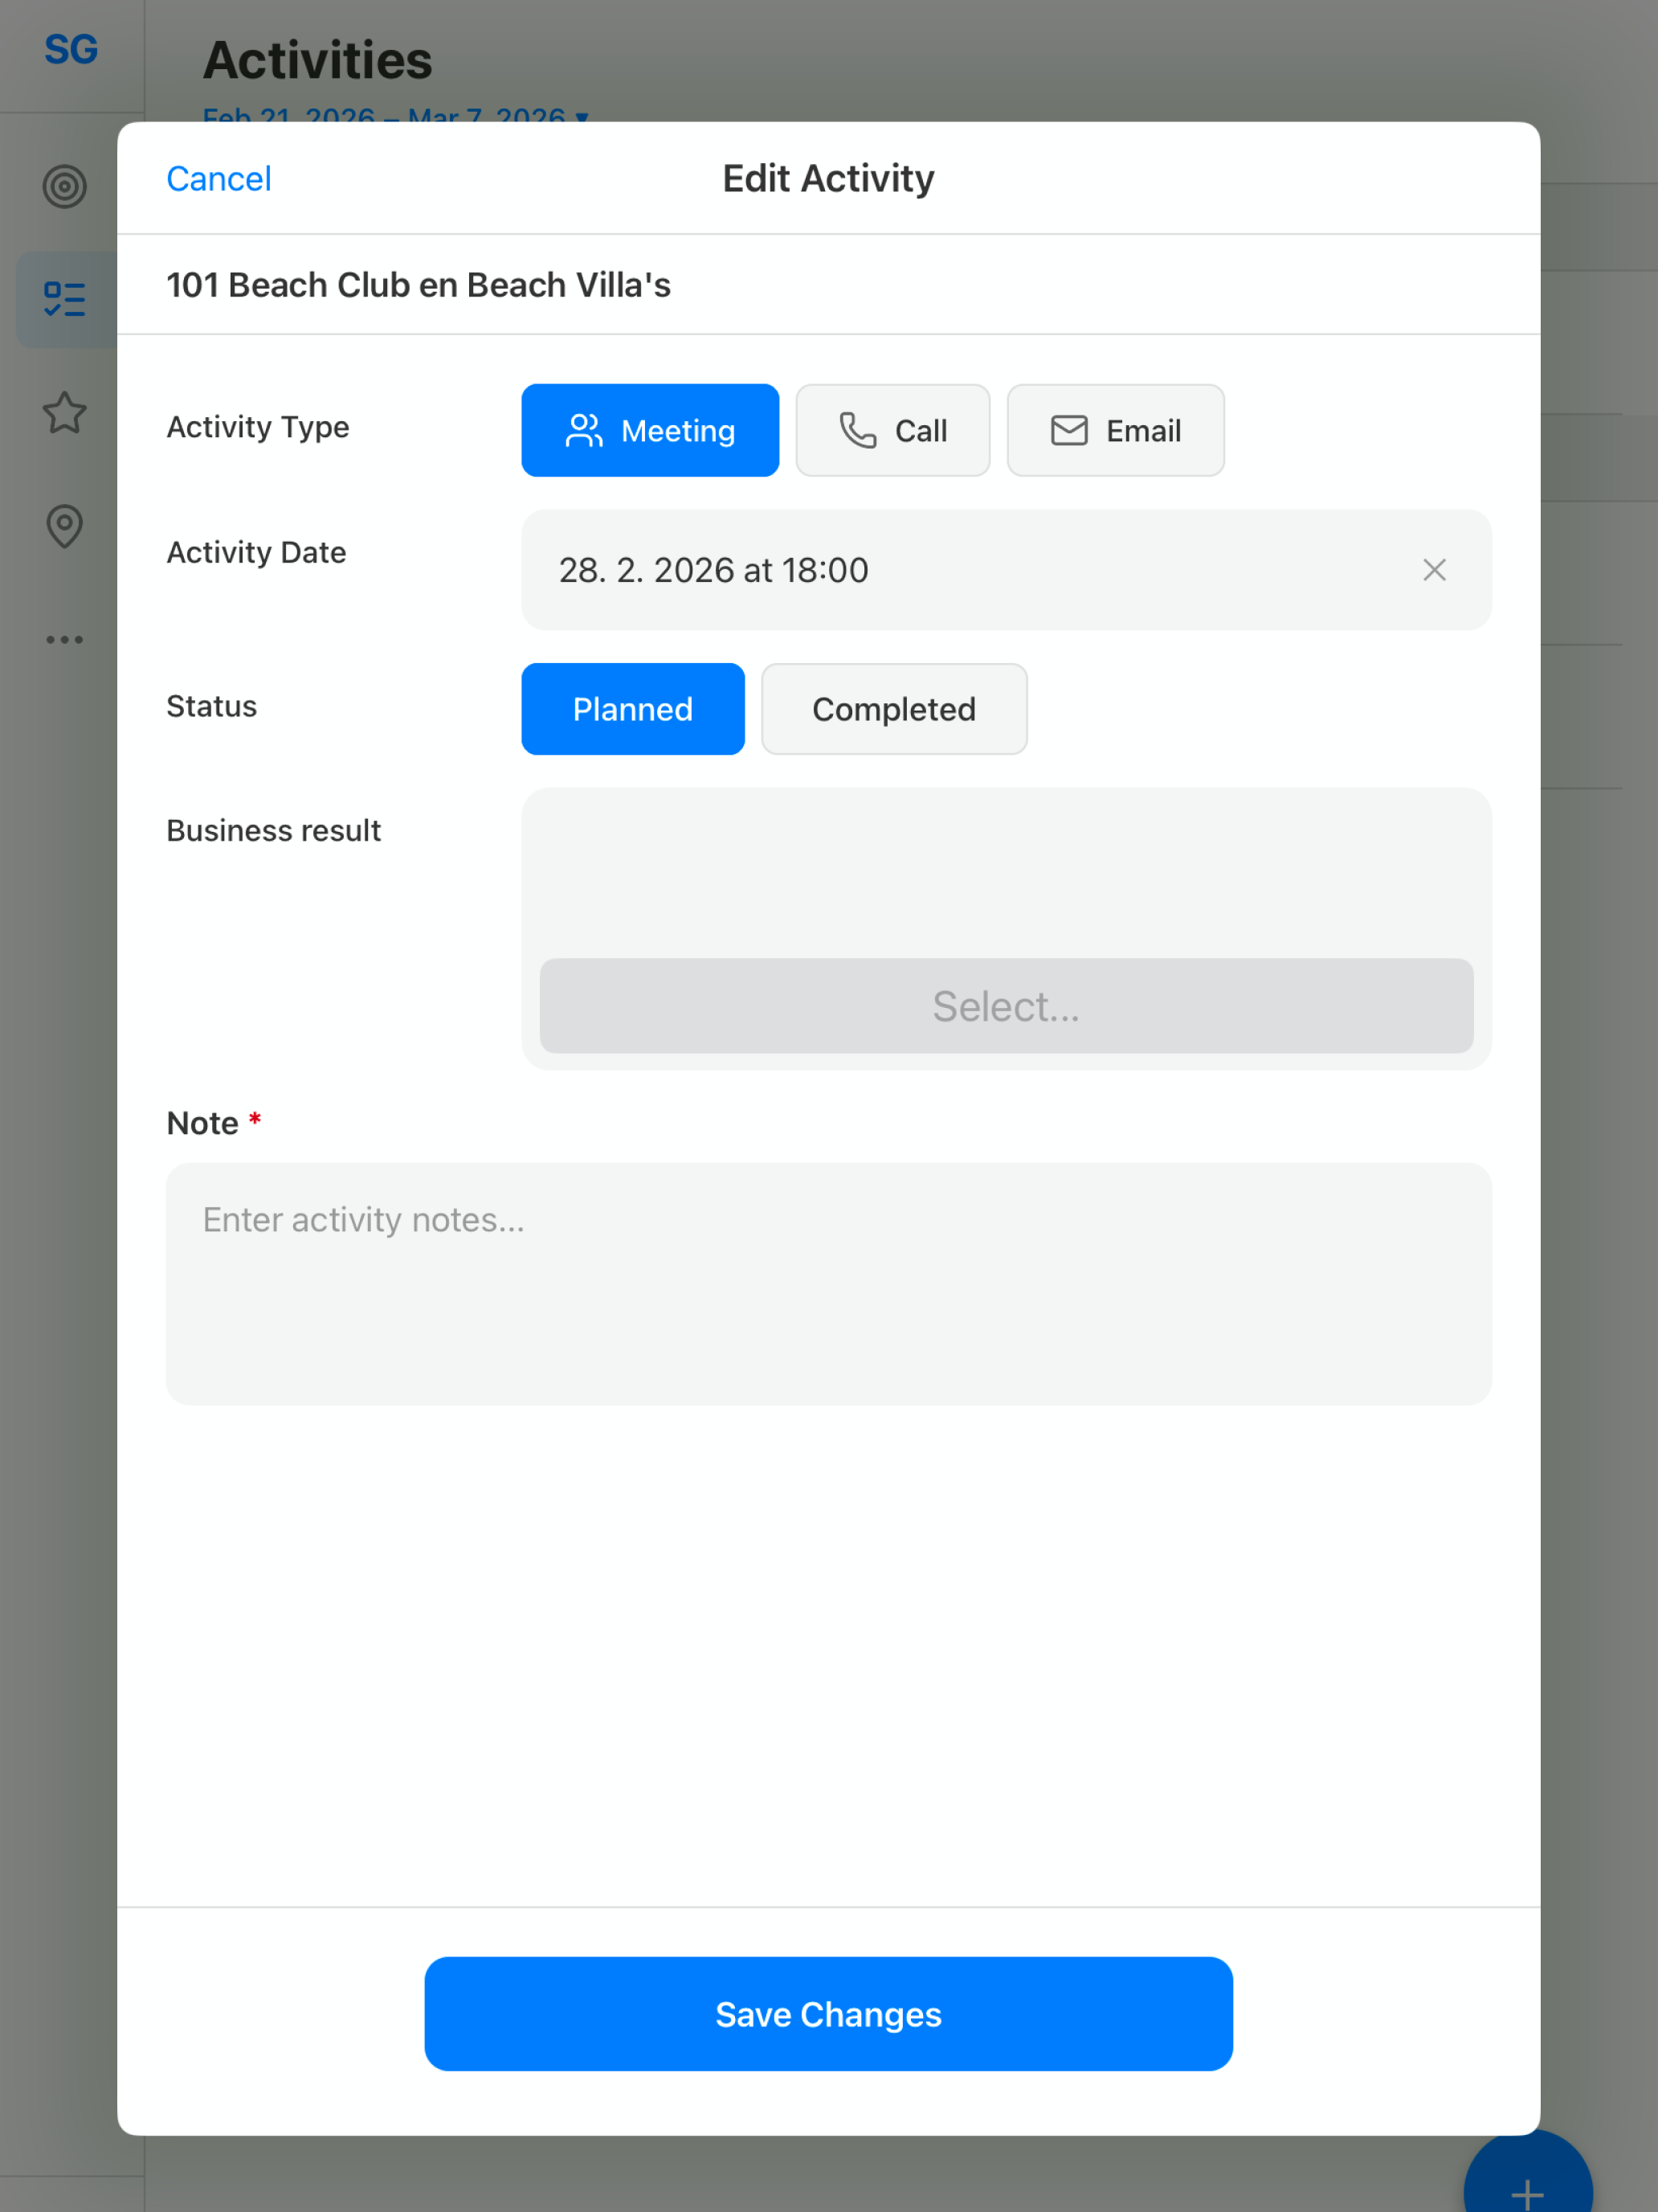The width and height of the screenshot is (1658, 2212).
Task: Mark status as Completed
Action: (893, 709)
